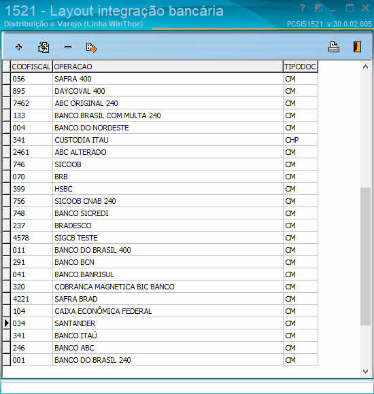Click the CM cell in the BRADESCO row
374x394 pixels.
(x=301, y=226)
